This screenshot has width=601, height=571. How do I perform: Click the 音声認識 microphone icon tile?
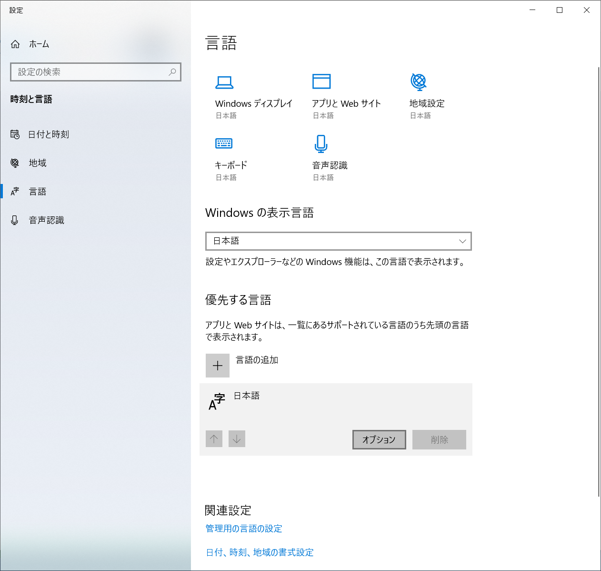(321, 143)
